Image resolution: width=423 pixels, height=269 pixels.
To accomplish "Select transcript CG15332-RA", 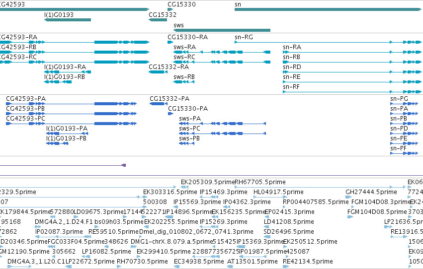I will pos(169,67).
